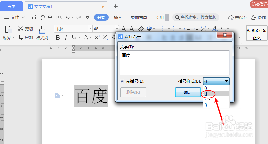Screen dimensions: 268x144
Task: Apply Superscript X² formatting
Action: pyautogui.click(x=97, y=37)
